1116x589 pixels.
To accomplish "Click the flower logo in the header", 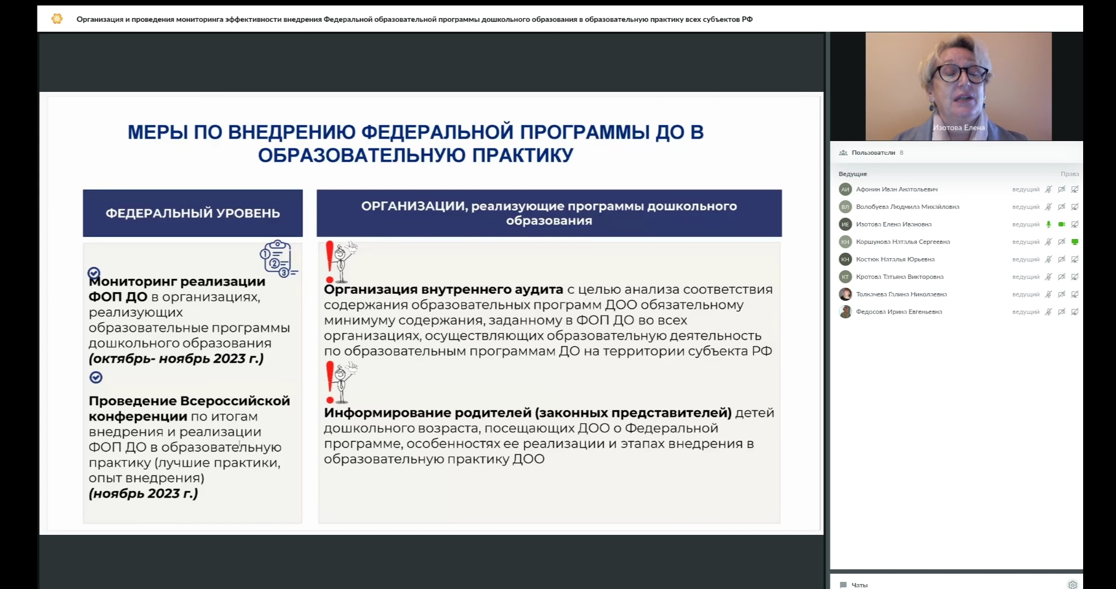I will click(57, 19).
